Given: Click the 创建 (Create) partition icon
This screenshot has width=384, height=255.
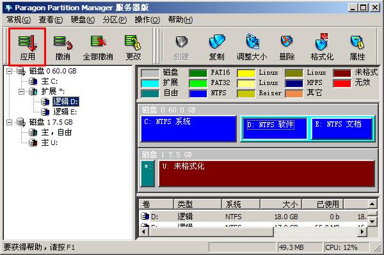Looking at the screenshot, I should 182,42.
